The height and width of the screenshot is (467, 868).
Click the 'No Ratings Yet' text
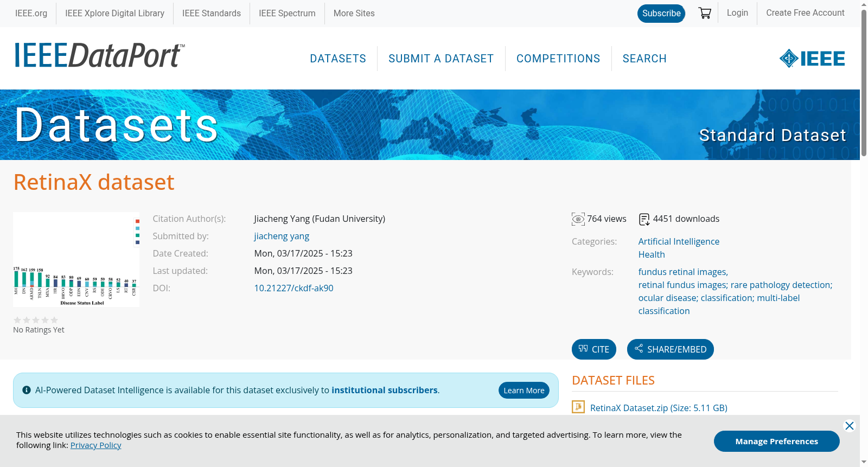(x=39, y=330)
